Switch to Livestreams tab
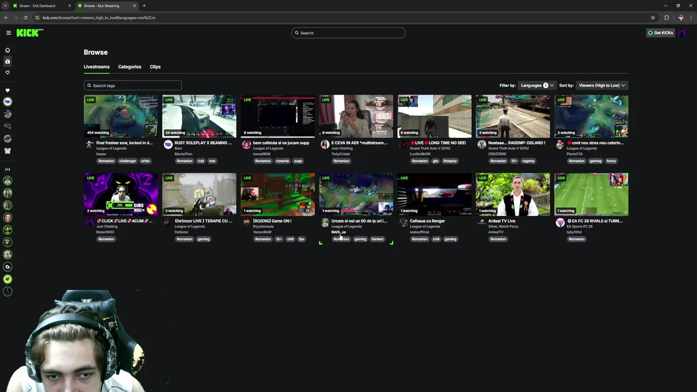Screen dimensions: 697x392 coord(96,66)
